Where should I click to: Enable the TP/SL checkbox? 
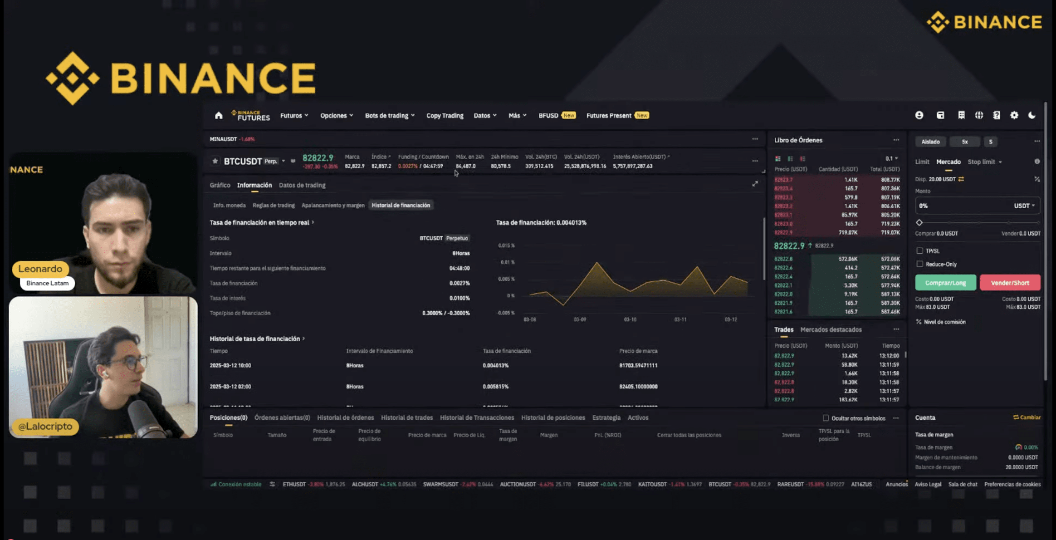919,250
